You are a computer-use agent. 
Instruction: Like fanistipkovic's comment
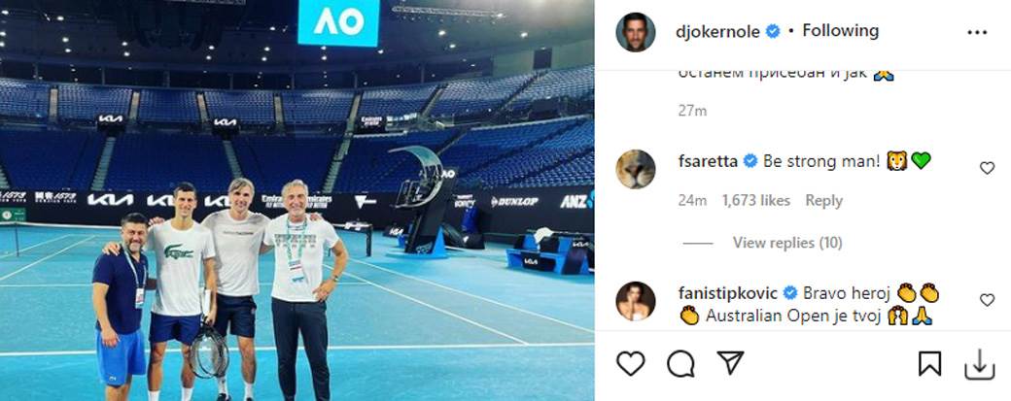point(987,300)
